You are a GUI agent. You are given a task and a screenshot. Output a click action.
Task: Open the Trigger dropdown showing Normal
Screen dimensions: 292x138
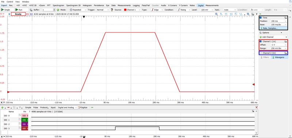pyautogui.click(x=103, y=10)
